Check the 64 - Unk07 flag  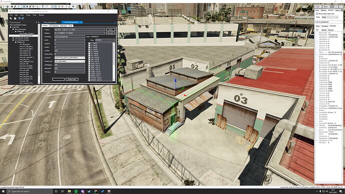(x=89, y=55)
